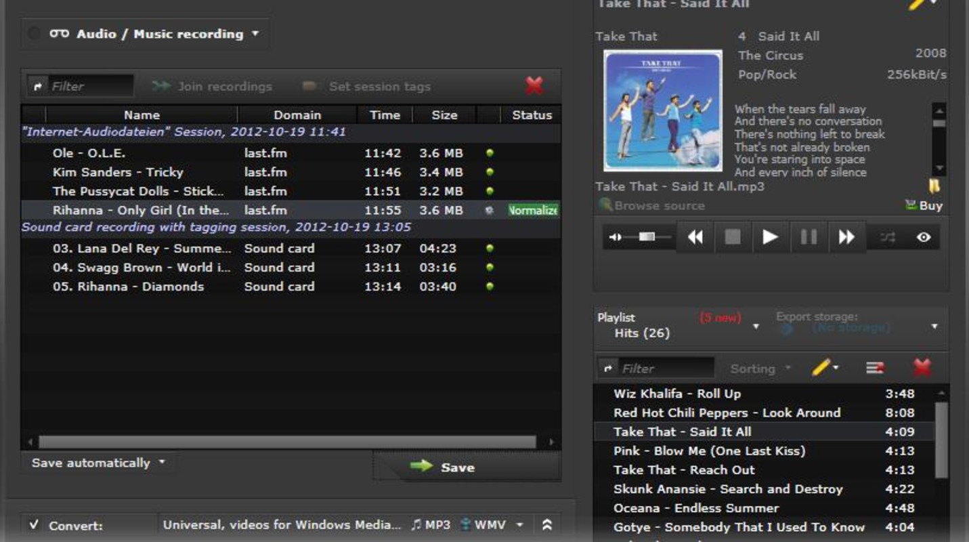Open the Sorting dropdown in playlist
This screenshot has height=542, width=969.
(760, 369)
